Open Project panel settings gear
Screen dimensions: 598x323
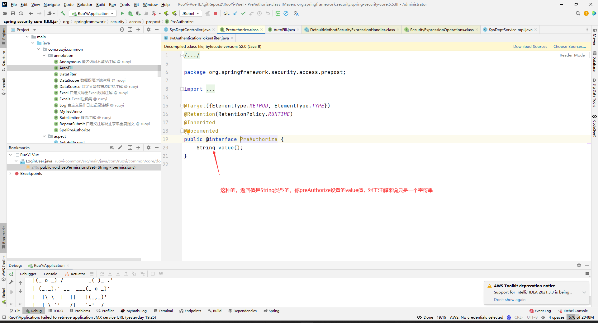coord(149,30)
